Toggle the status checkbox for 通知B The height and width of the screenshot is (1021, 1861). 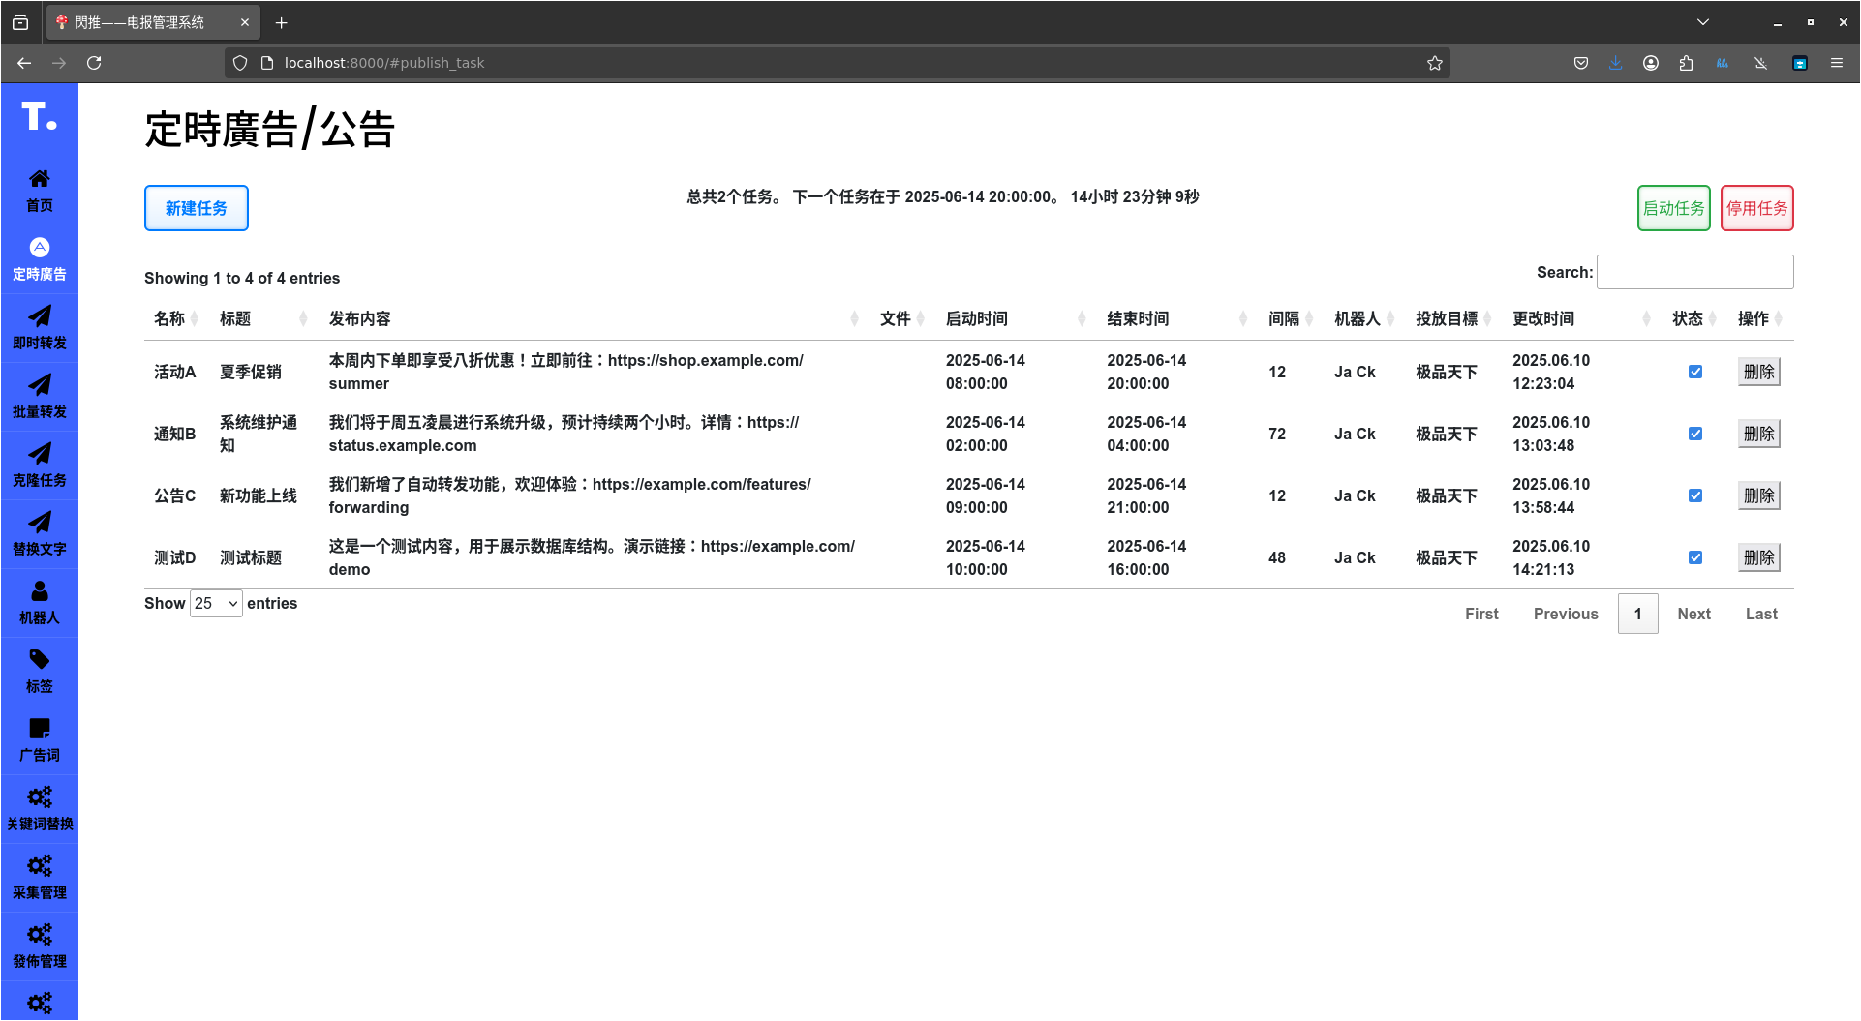tap(1694, 434)
